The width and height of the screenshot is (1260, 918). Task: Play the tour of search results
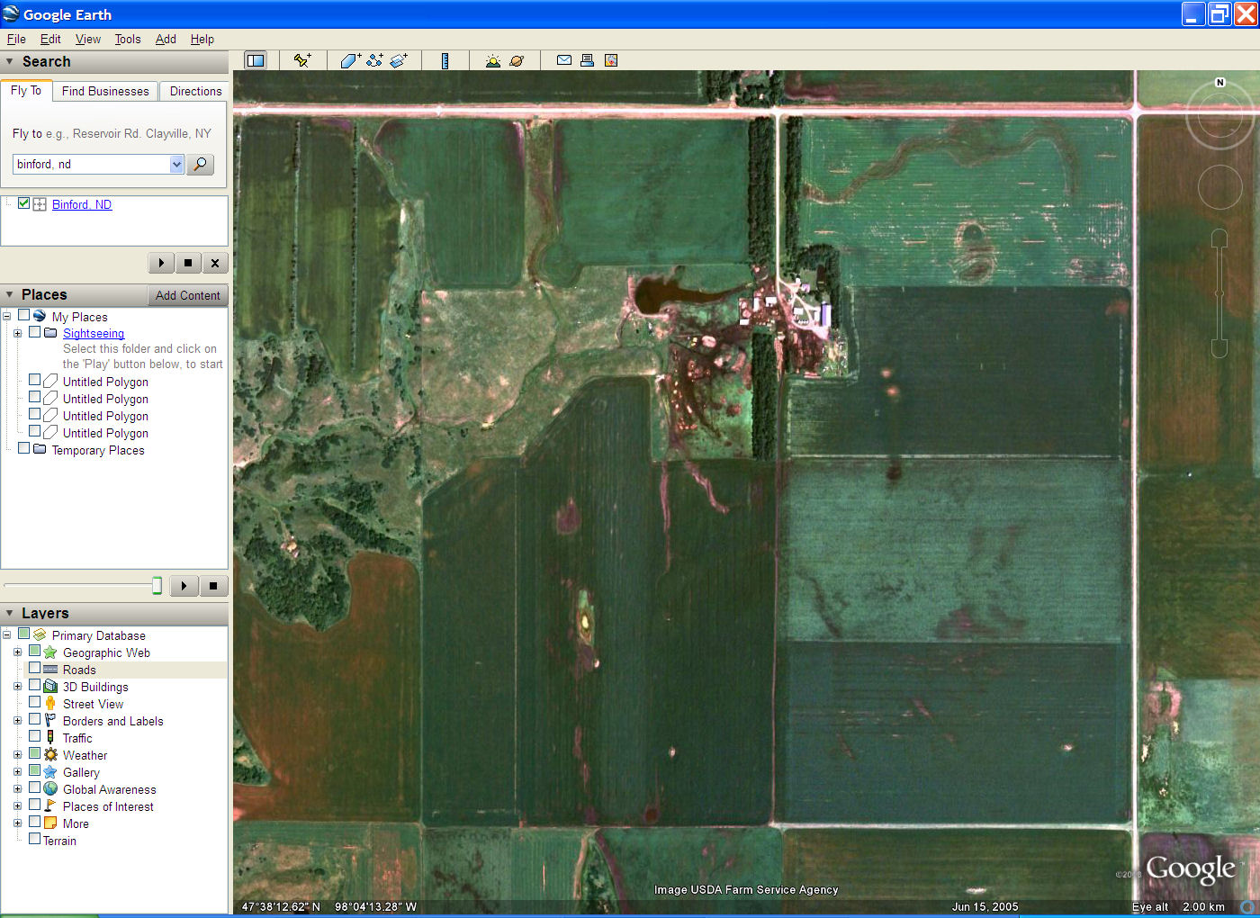click(161, 263)
